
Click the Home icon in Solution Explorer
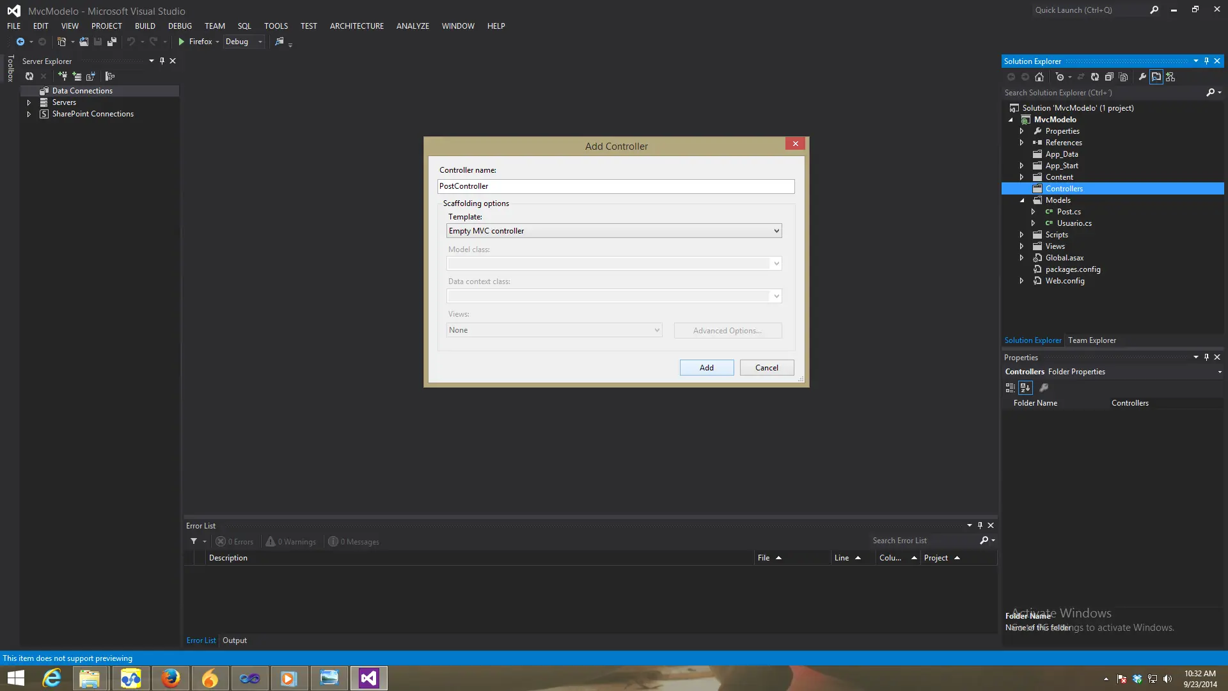pyautogui.click(x=1039, y=77)
